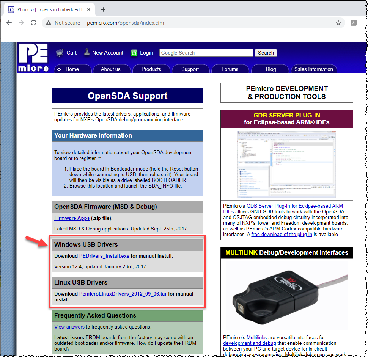The height and width of the screenshot is (357, 368).
Task: Go back to the previous page
Action: coord(9,23)
